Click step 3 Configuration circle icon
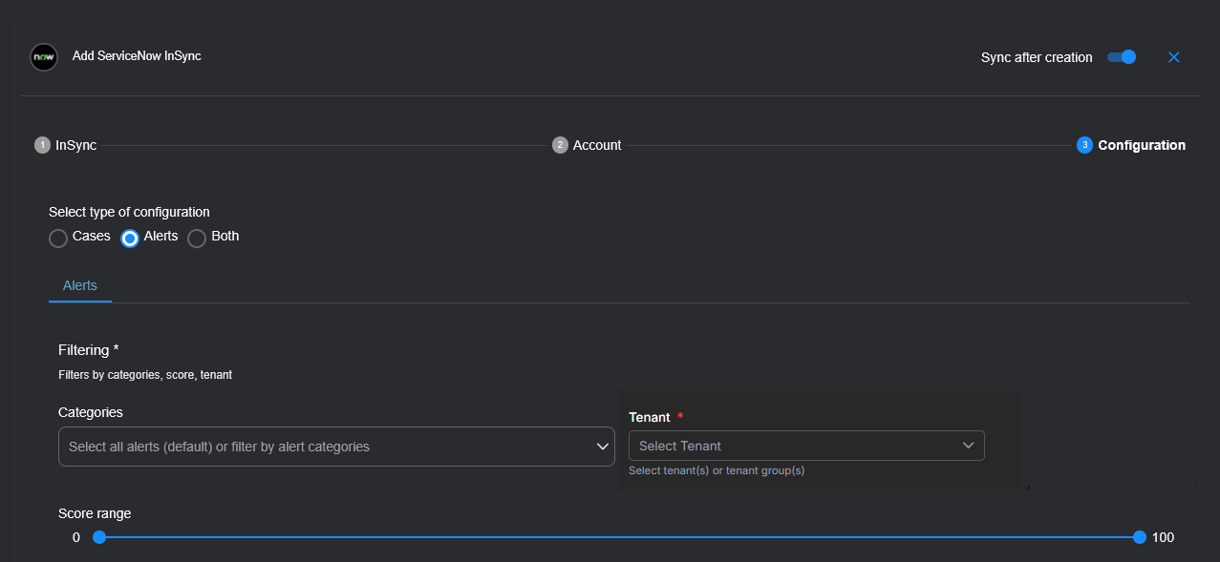The image size is (1220, 562). click(x=1084, y=145)
